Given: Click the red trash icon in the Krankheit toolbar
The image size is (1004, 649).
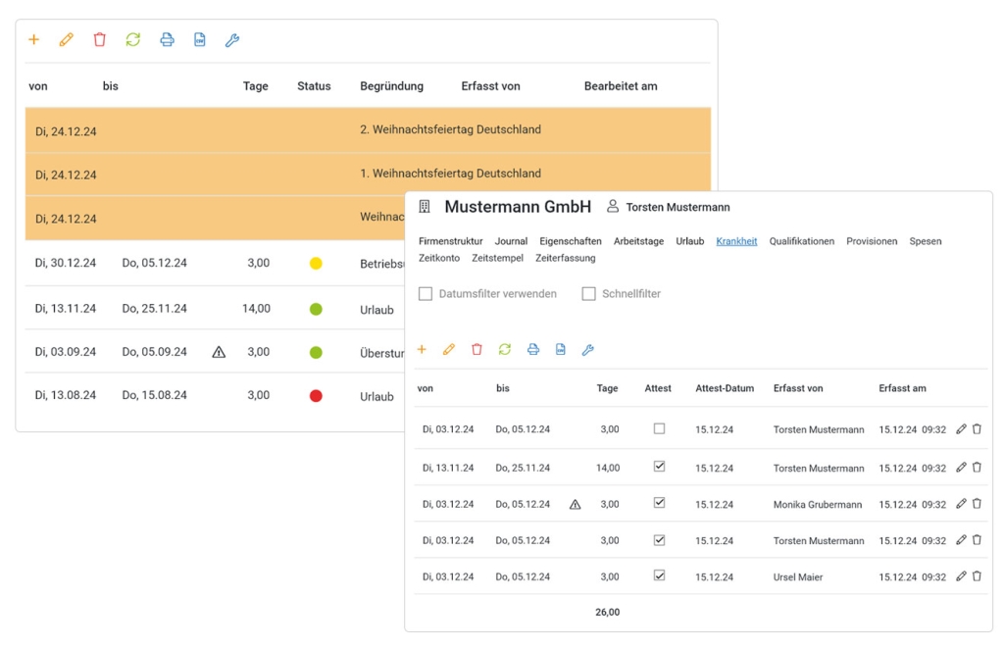Looking at the screenshot, I should 477,349.
